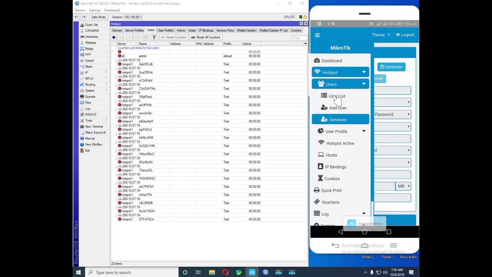Image resolution: width=492 pixels, height=277 pixels.
Task: Click Reset All Counters button
Action: 206,37
